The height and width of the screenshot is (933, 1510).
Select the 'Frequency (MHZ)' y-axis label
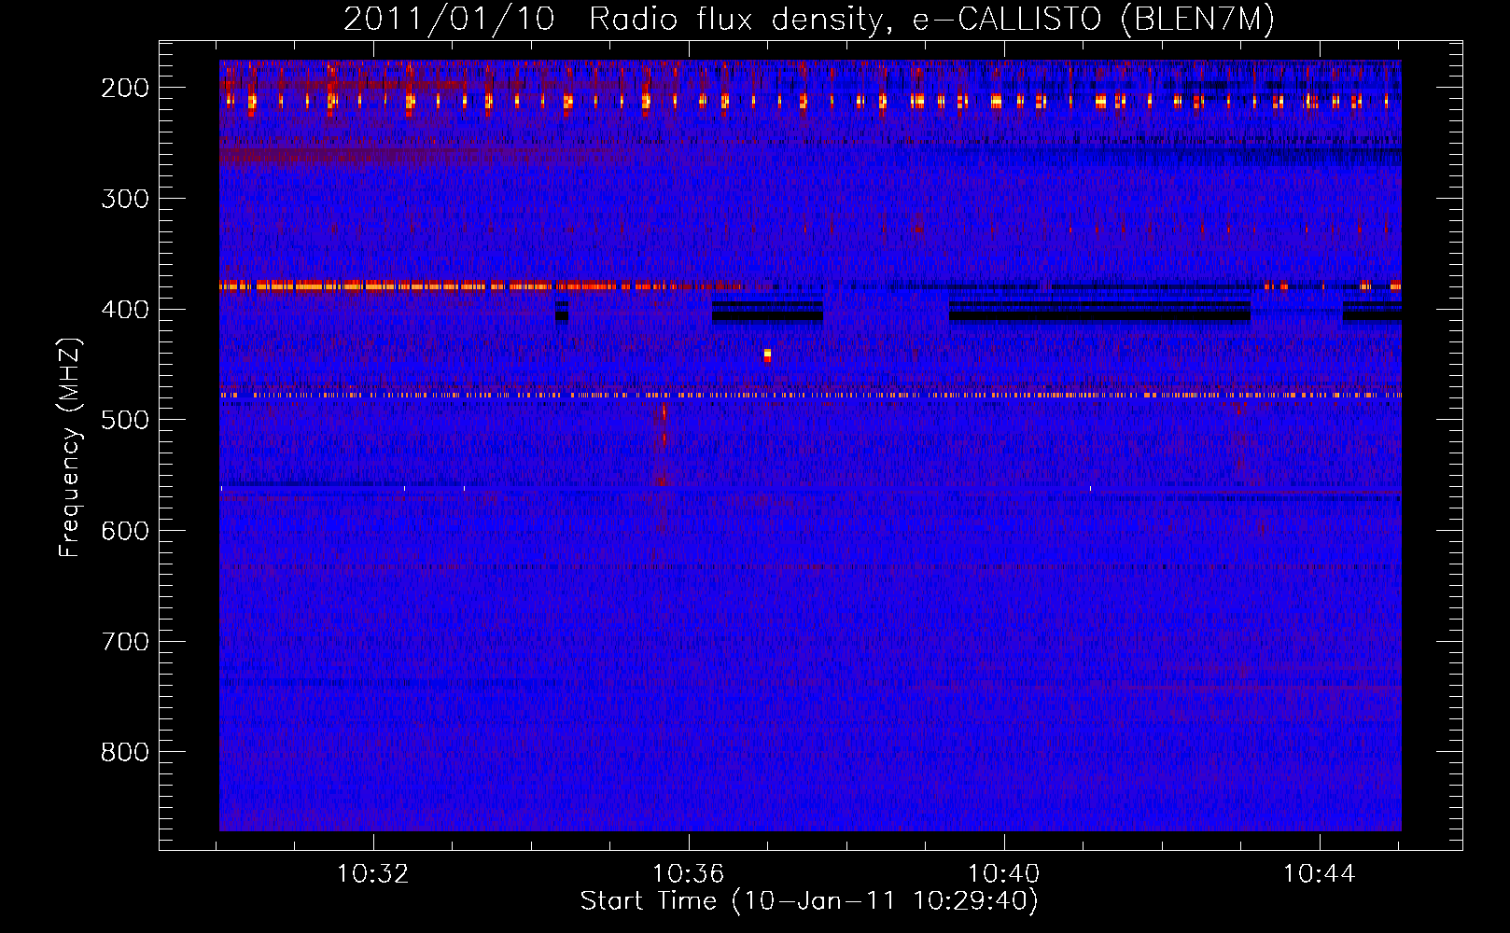pos(70,447)
